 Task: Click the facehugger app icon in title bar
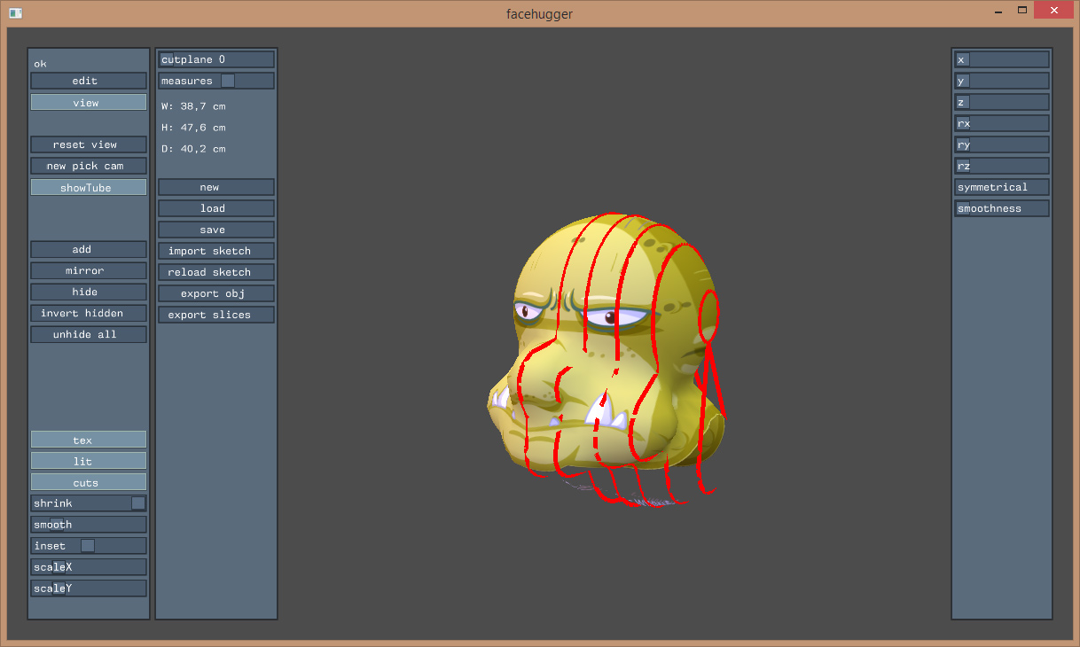point(15,13)
